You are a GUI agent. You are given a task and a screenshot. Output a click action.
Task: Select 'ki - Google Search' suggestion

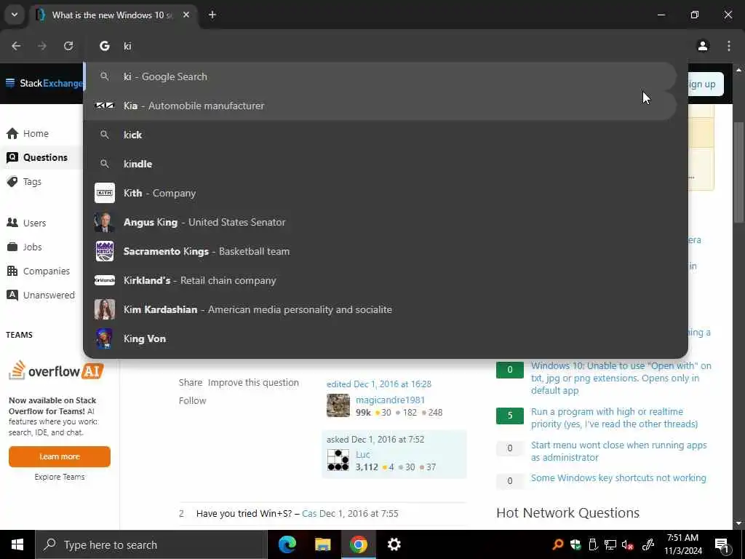tap(380, 76)
